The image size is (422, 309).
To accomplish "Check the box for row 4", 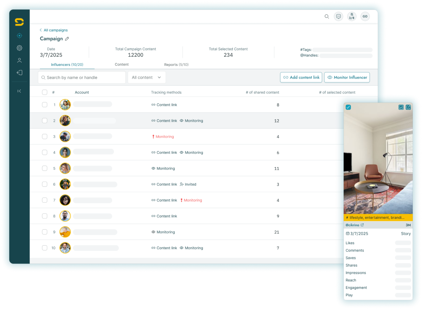I will click(x=45, y=153).
